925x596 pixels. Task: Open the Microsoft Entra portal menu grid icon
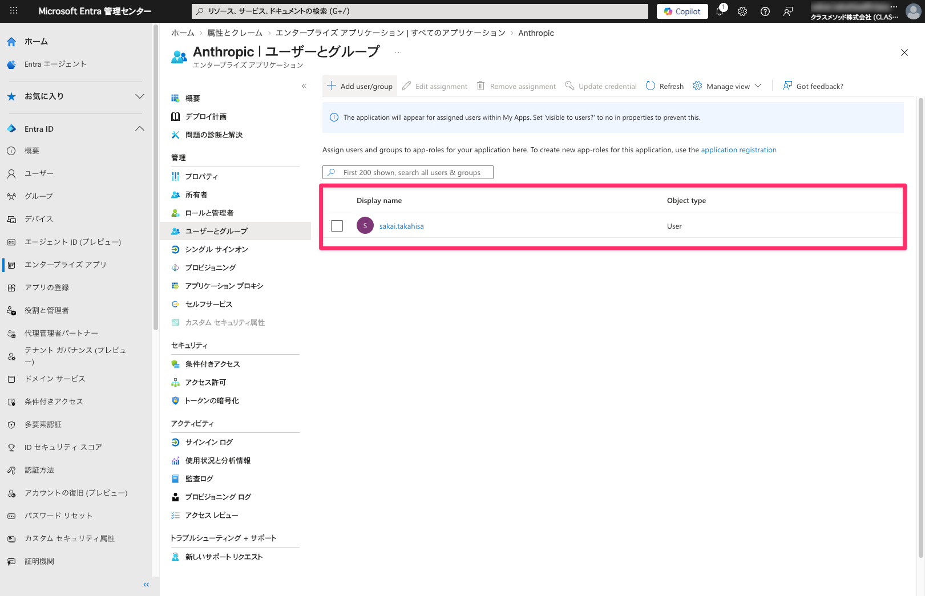click(14, 11)
